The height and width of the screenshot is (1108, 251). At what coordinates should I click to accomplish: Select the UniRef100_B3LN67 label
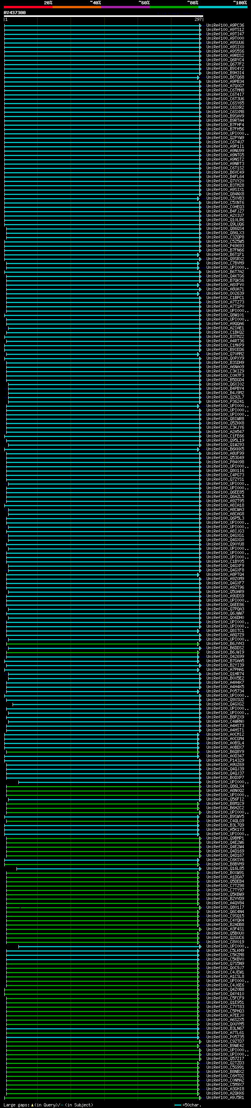225,1029
